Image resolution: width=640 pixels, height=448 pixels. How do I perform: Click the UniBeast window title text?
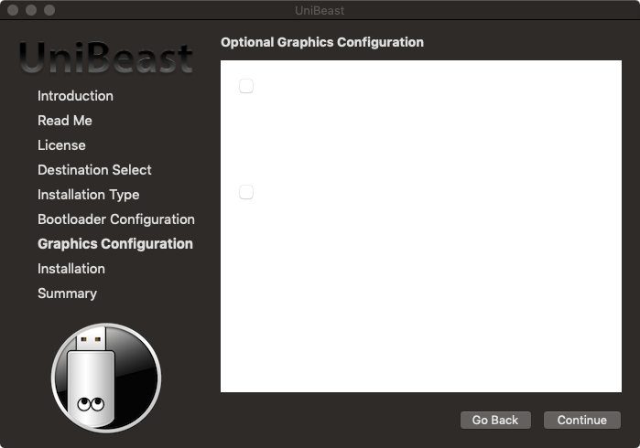click(x=320, y=11)
